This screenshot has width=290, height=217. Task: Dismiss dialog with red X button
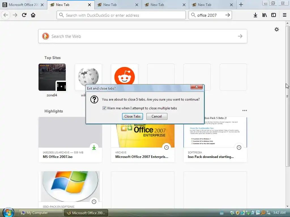click(x=197, y=87)
